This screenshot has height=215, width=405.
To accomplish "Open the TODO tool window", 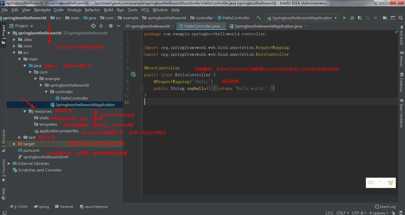I will click(19, 207).
